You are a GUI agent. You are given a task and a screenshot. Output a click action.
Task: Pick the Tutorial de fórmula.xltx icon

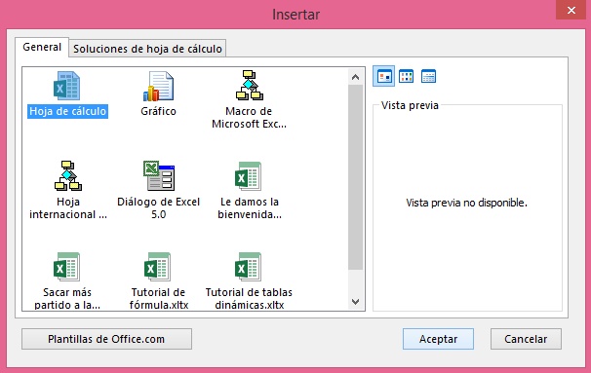tap(158, 267)
